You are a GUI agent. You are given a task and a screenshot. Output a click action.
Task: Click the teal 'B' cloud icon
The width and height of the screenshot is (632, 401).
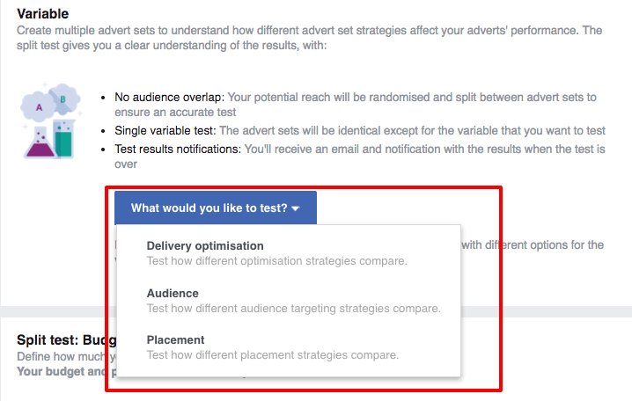coord(63,98)
